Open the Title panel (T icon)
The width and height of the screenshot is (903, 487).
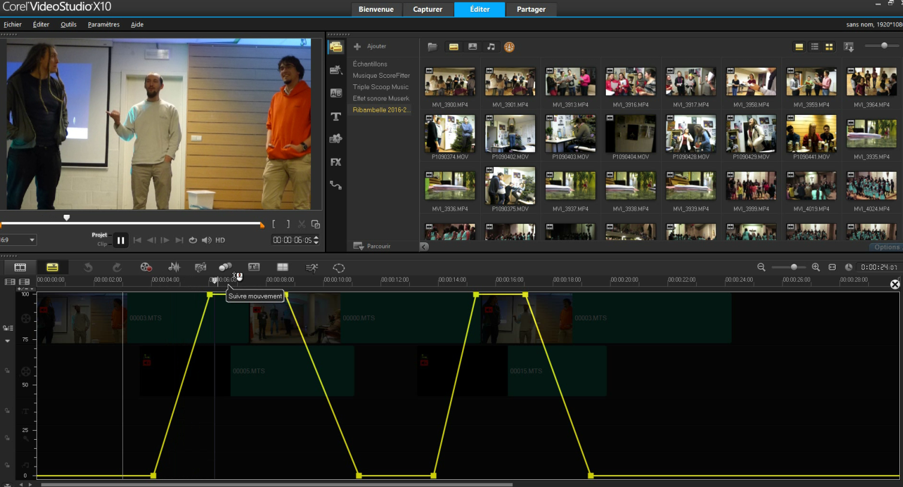coord(336,117)
